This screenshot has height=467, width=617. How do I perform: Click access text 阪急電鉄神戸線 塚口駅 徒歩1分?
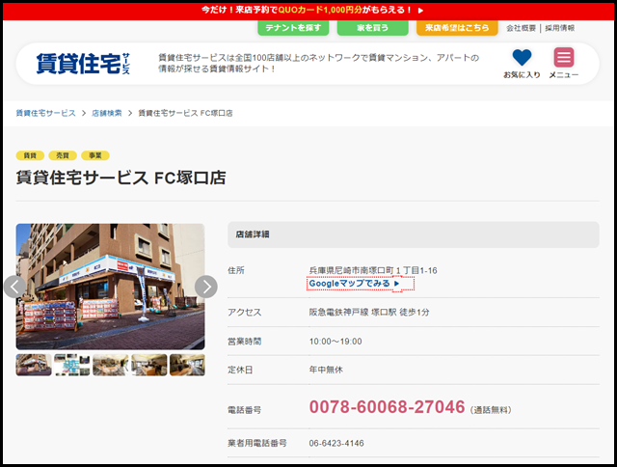tap(369, 313)
